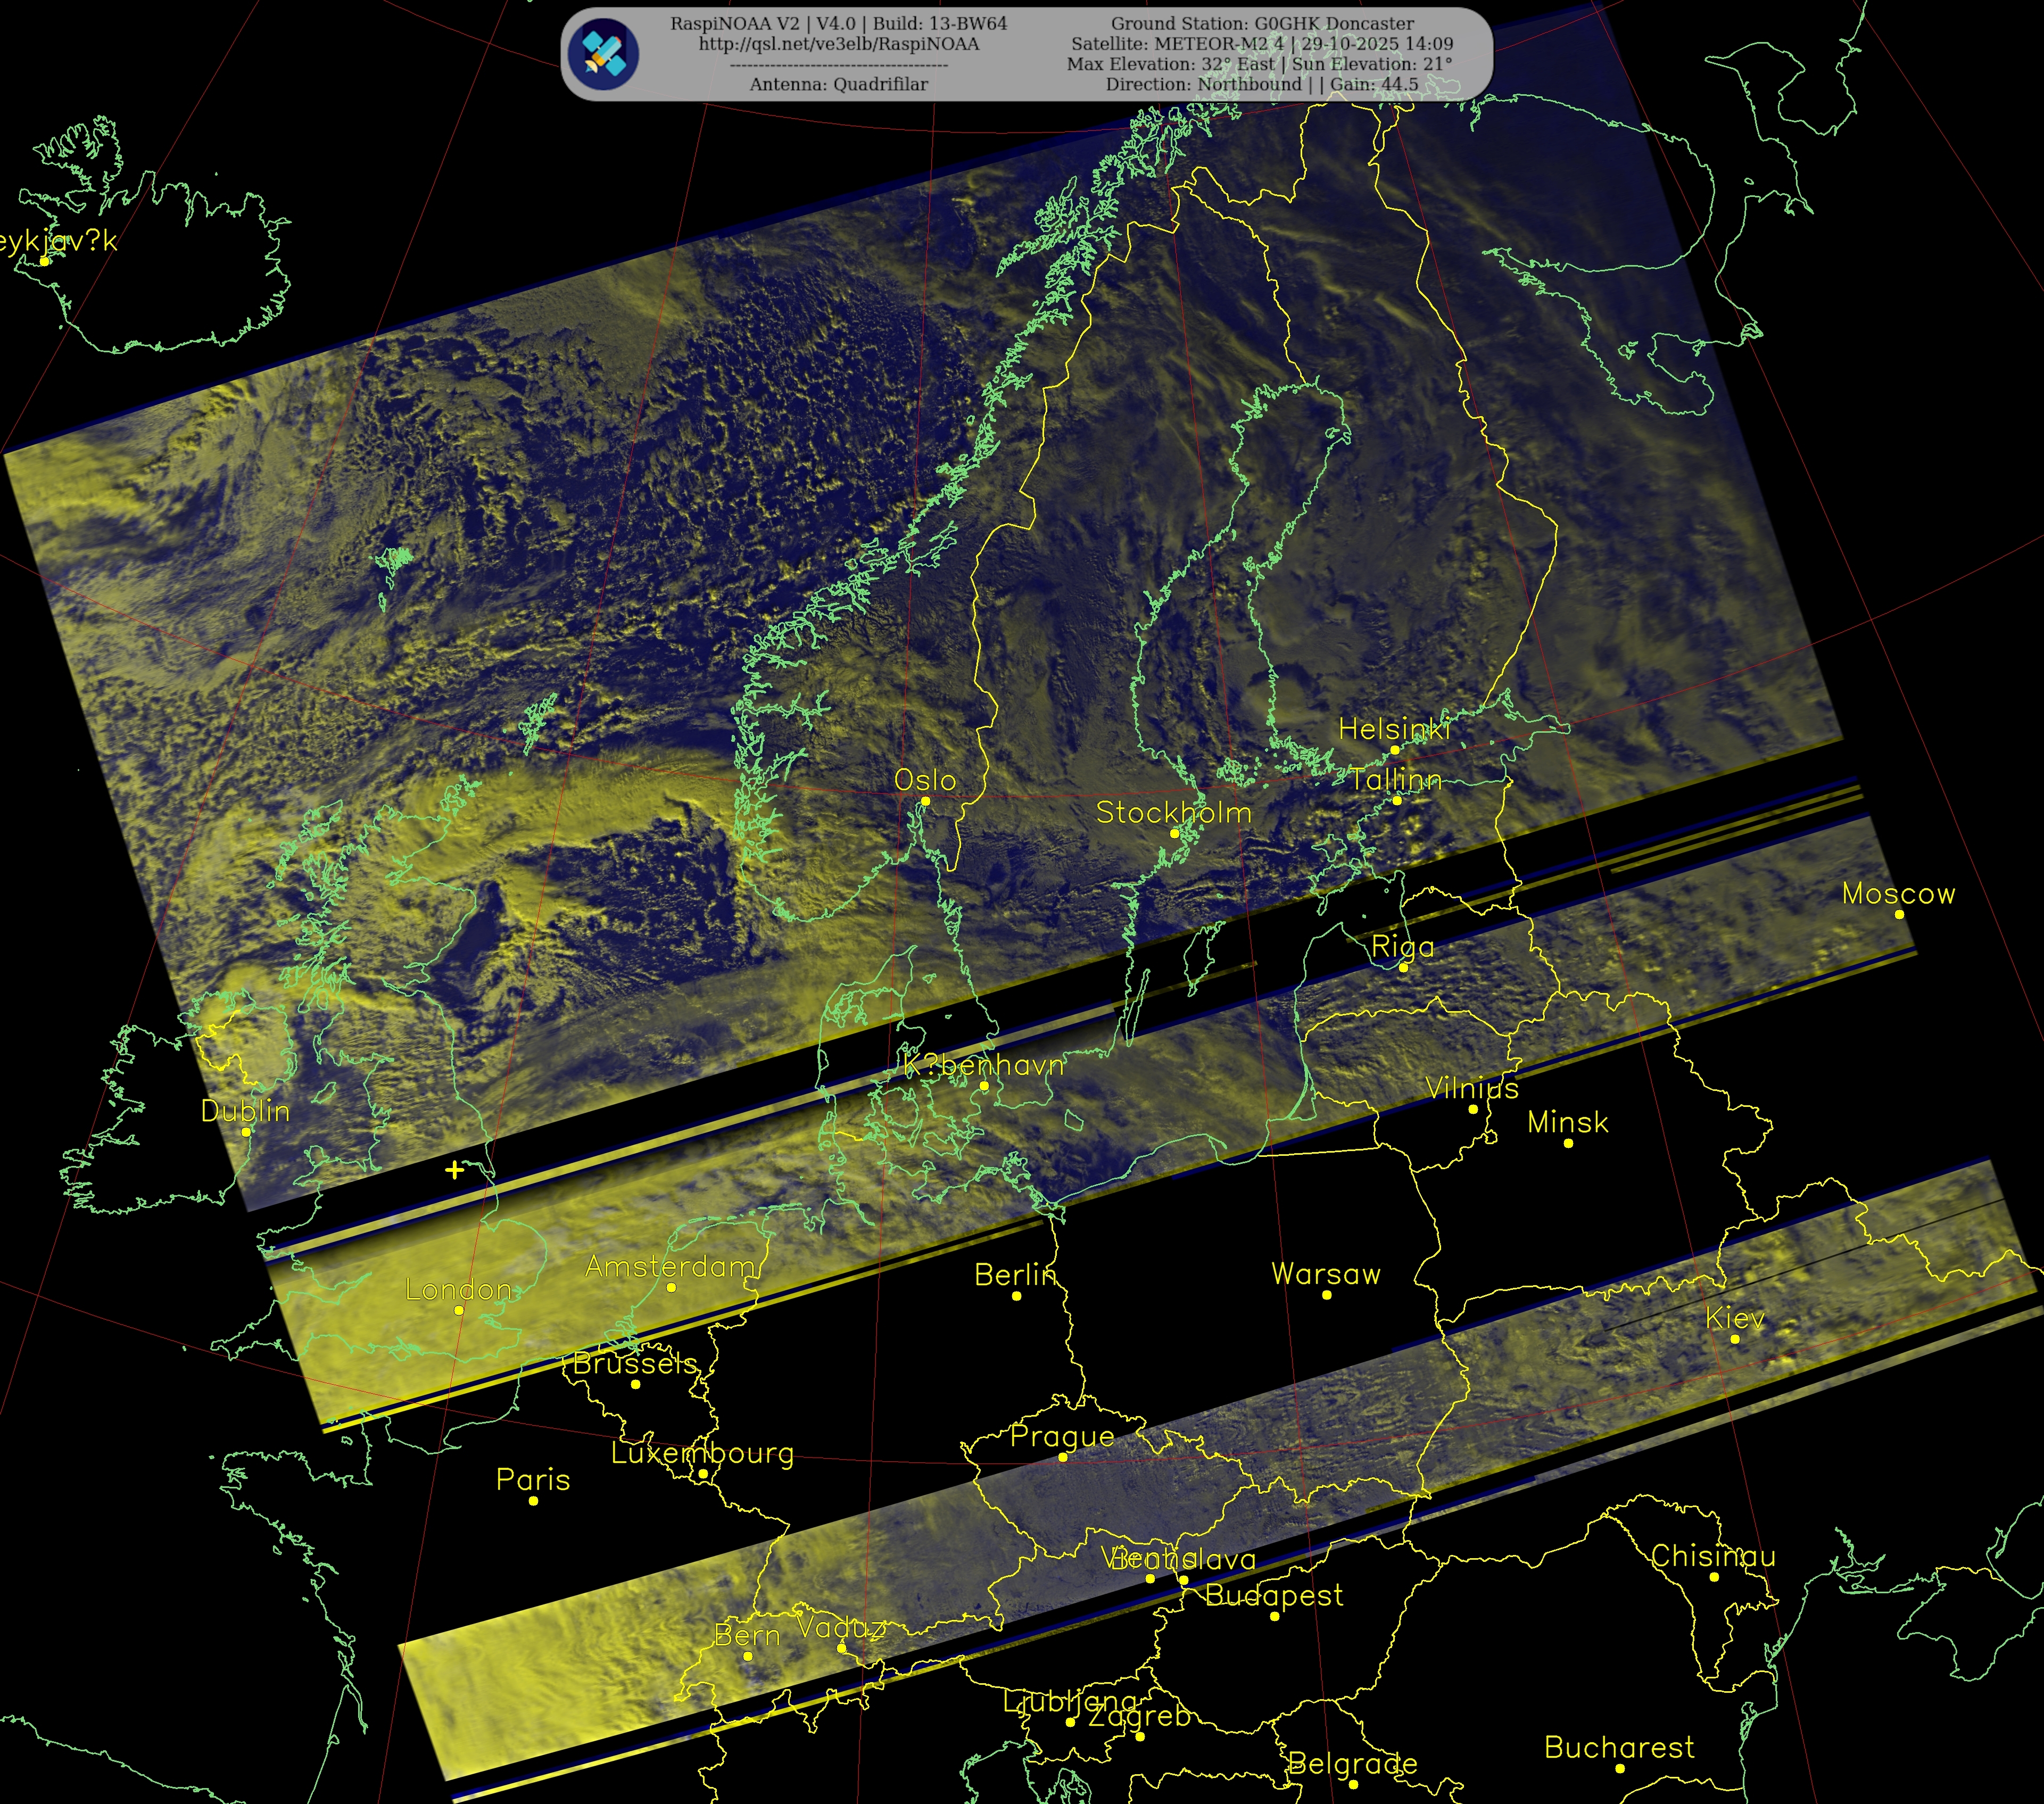Click the yellow ground station cross marker
The width and height of the screenshot is (2044, 1804).
454,1169
